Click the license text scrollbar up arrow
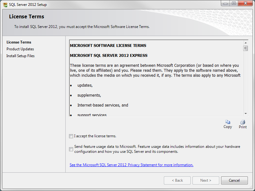The width and height of the screenshot is (255, 191). point(246,43)
